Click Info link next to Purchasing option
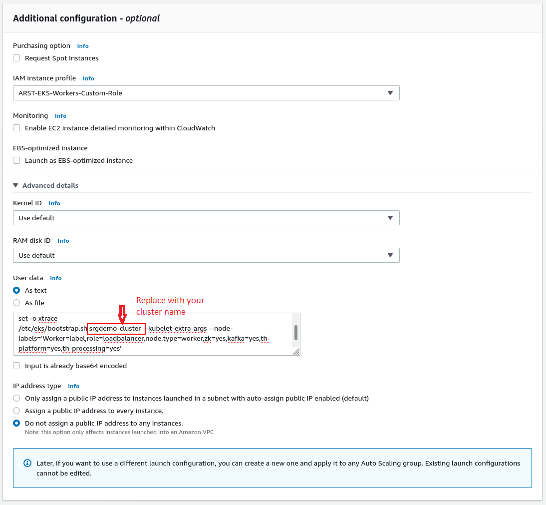The height and width of the screenshot is (505, 546). point(83,46)
